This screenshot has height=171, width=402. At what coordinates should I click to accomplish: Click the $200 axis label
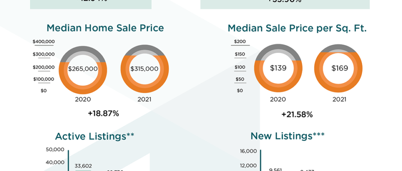[240, 41]
